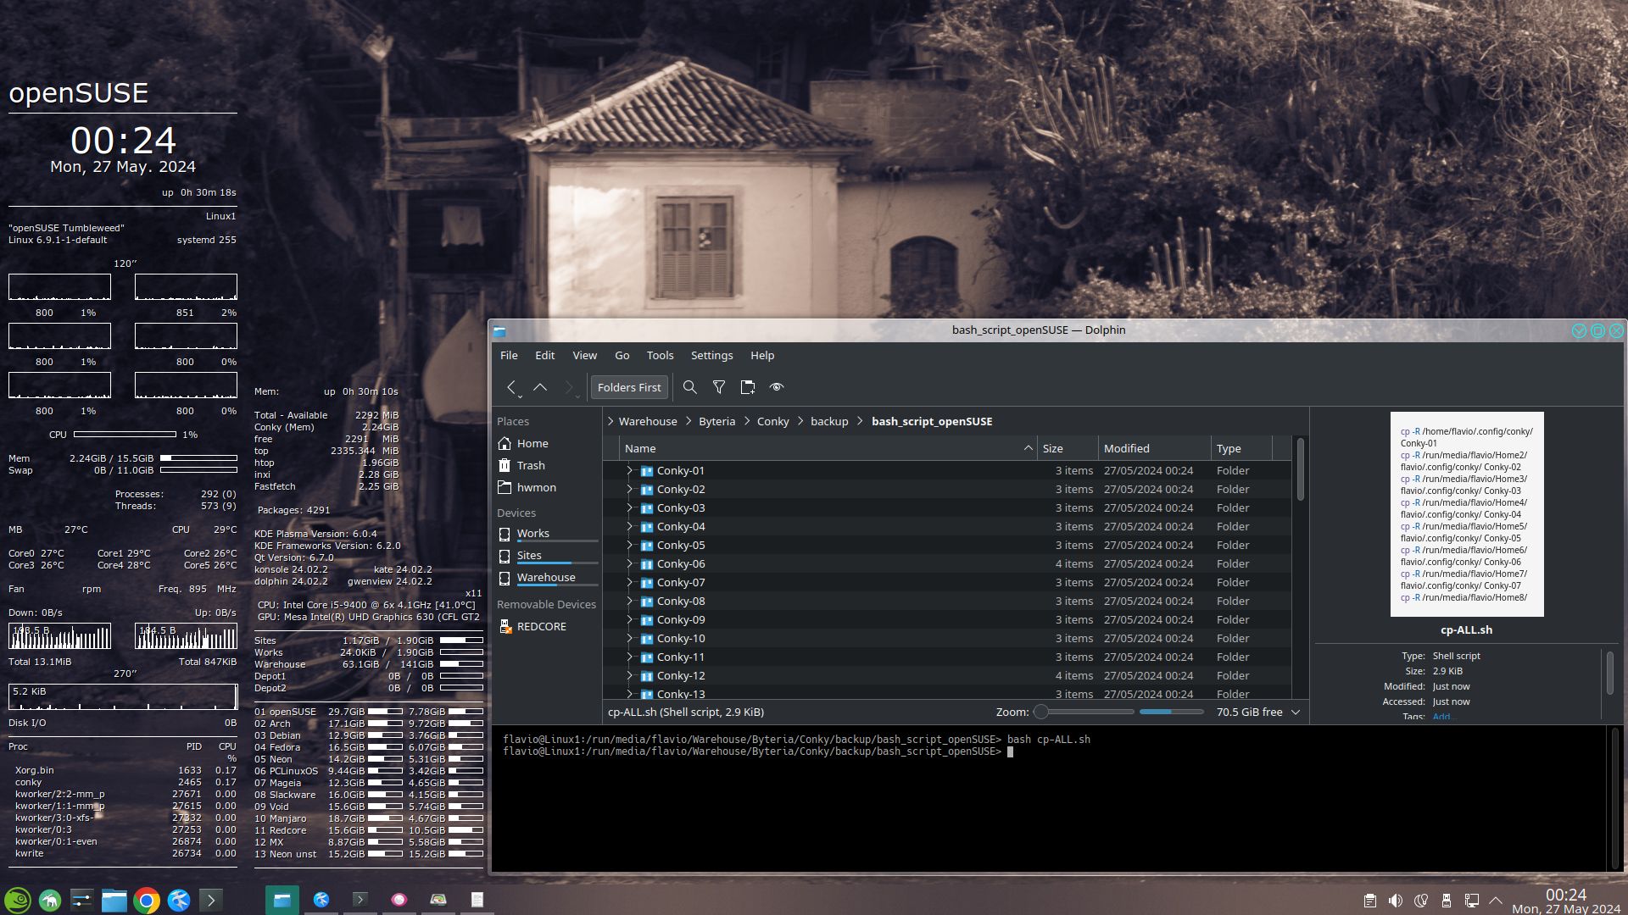Open the night light and brightness tray icon

(1421, 901)
